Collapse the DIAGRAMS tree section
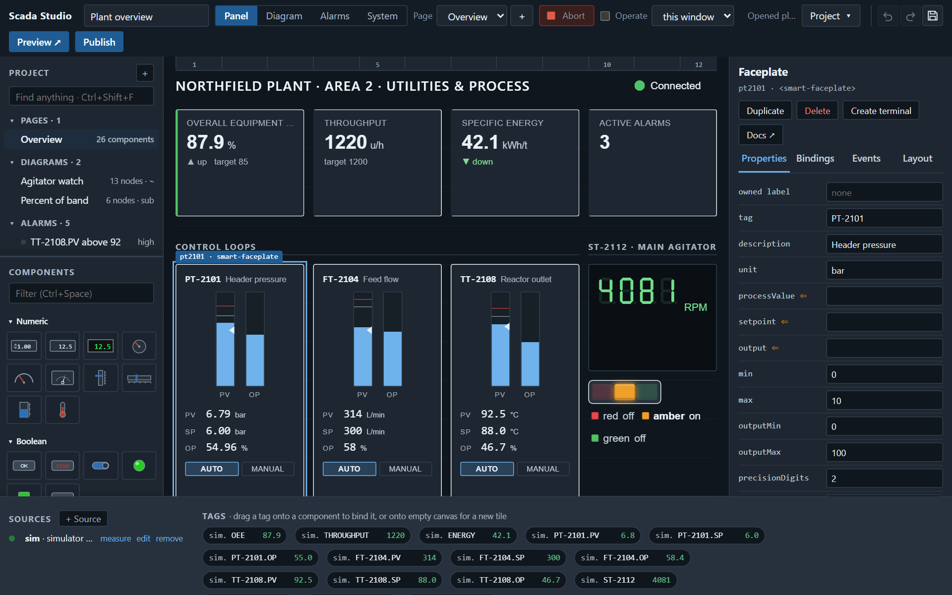This screenshot has width=952, height=595. tap(12, 162)
